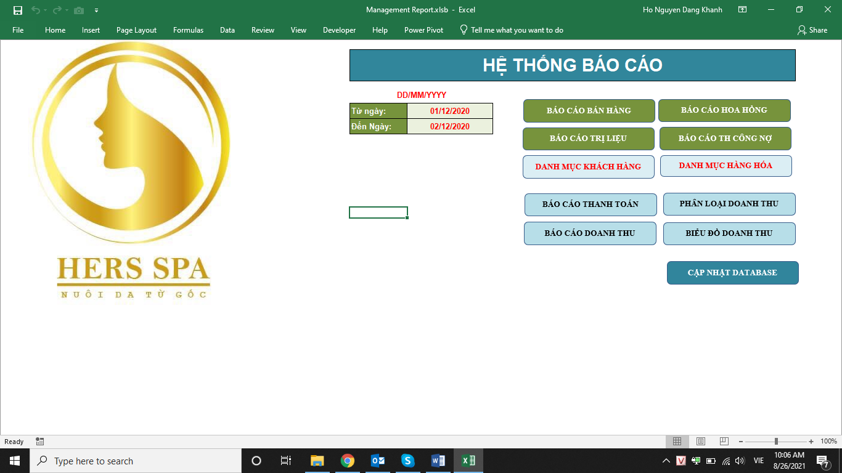
Task: Click the BIỂU ĐỒ DOANH THU button
Action: (x=729, y=233)
